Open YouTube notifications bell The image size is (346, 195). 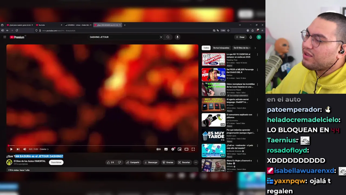[x=251, y=37]
